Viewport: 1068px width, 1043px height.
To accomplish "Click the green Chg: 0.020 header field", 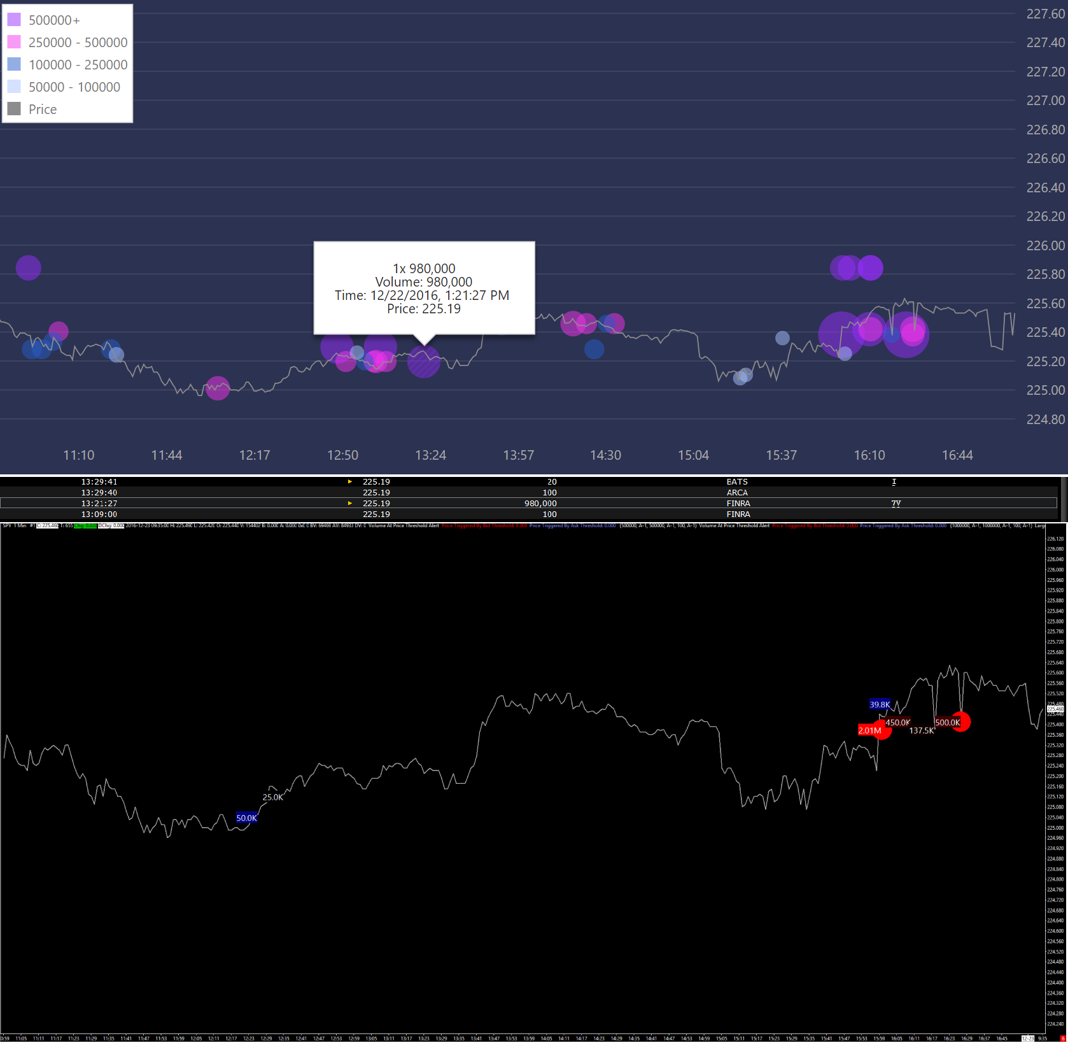I will coord(85,526).
